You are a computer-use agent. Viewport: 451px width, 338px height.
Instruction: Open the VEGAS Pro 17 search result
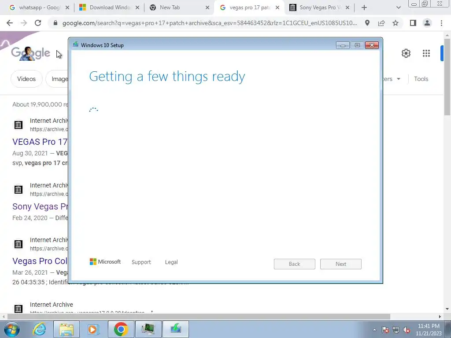(x=40, y=142)
